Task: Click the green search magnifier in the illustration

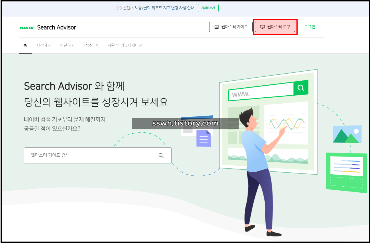Action: click(x=300, y=88)
